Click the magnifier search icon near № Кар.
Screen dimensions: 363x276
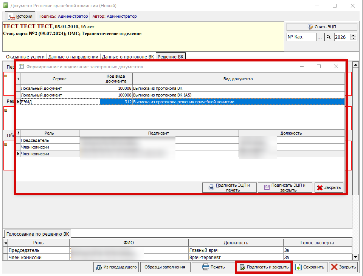click(329, 37)
